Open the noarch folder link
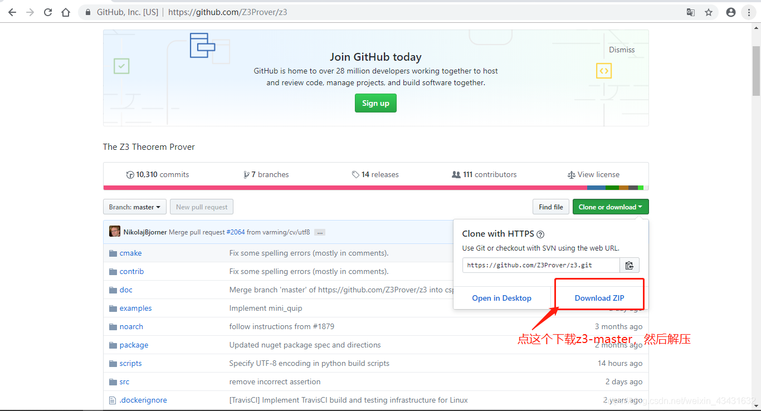The height and width of the screenshot is (411, 761). tap(131, 326)
